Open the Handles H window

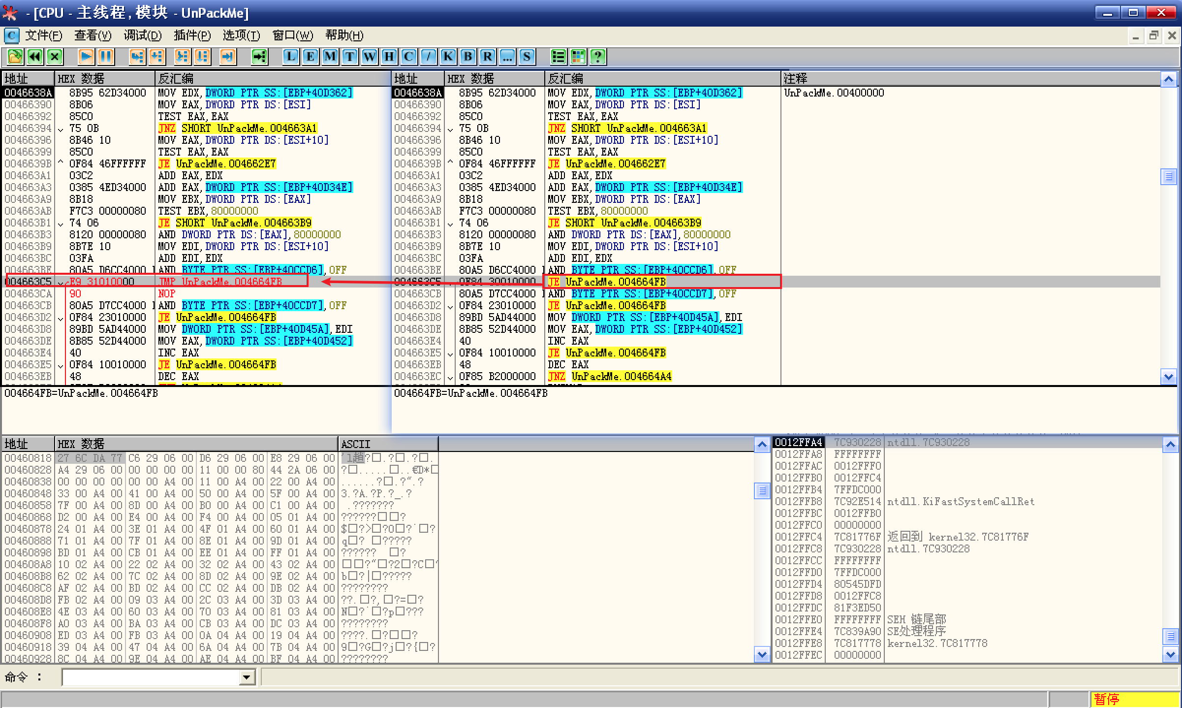point(389,57)
